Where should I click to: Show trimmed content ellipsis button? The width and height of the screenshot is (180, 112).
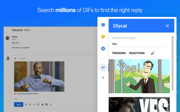point(15,99)
